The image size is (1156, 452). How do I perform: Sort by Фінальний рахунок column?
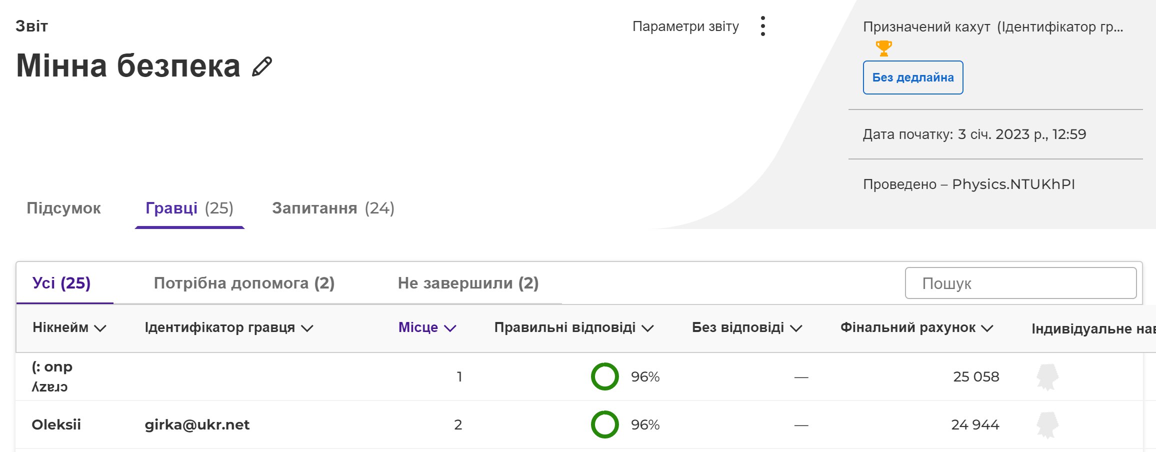point(916,327)
